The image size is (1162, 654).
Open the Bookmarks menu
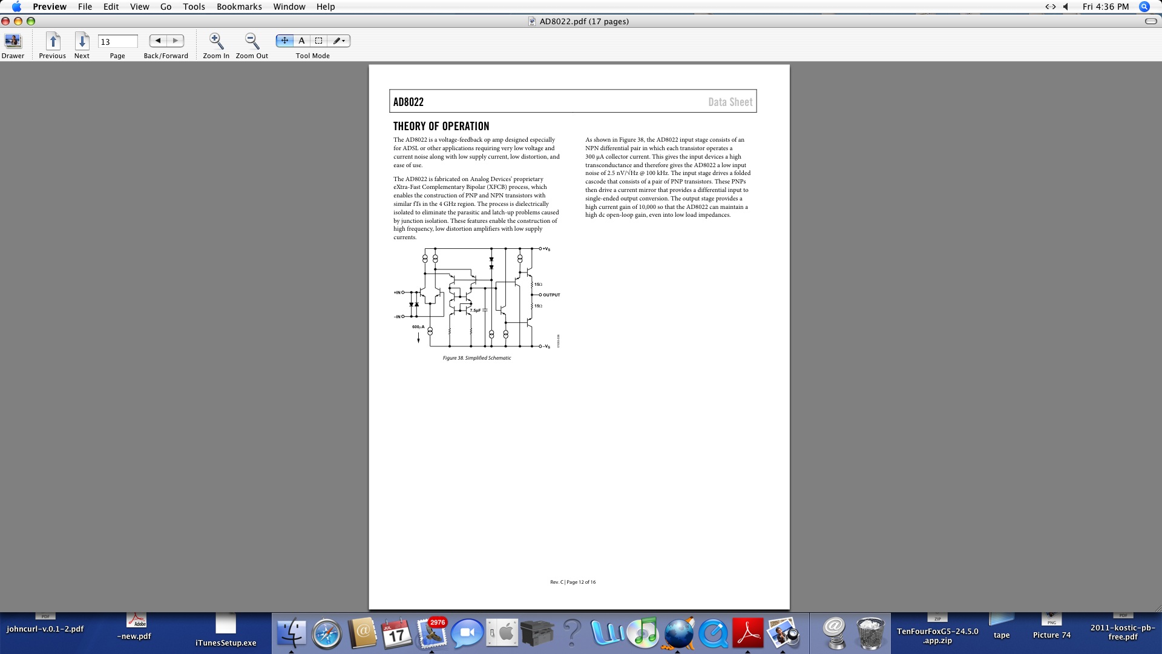click(239, 7)
